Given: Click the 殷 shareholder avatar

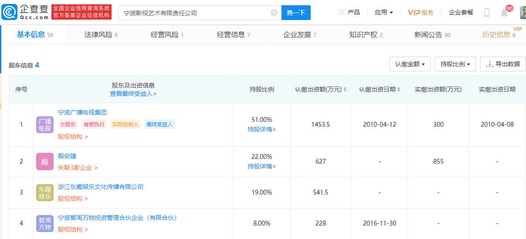Looking at the screenshot, I should click(x=44, y=162).
